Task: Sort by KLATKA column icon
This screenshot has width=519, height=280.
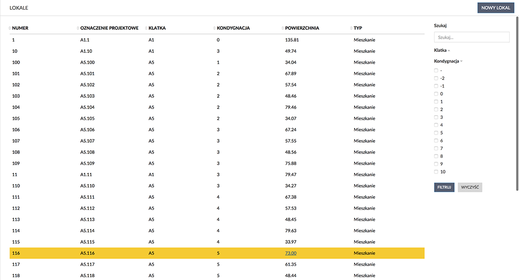Action: (x=147, y=28)
